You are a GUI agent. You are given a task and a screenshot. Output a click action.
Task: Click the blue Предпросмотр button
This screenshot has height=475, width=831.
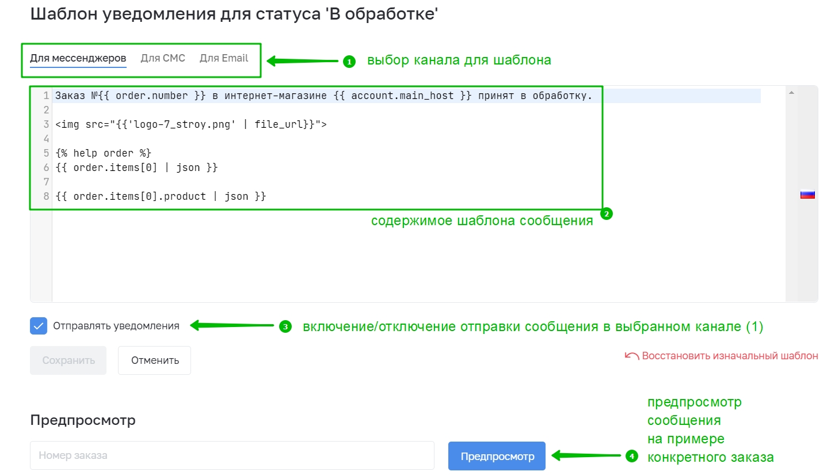click(x=497, y=456)
